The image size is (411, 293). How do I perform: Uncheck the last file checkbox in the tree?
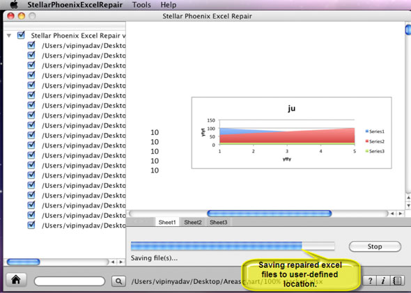31,225
